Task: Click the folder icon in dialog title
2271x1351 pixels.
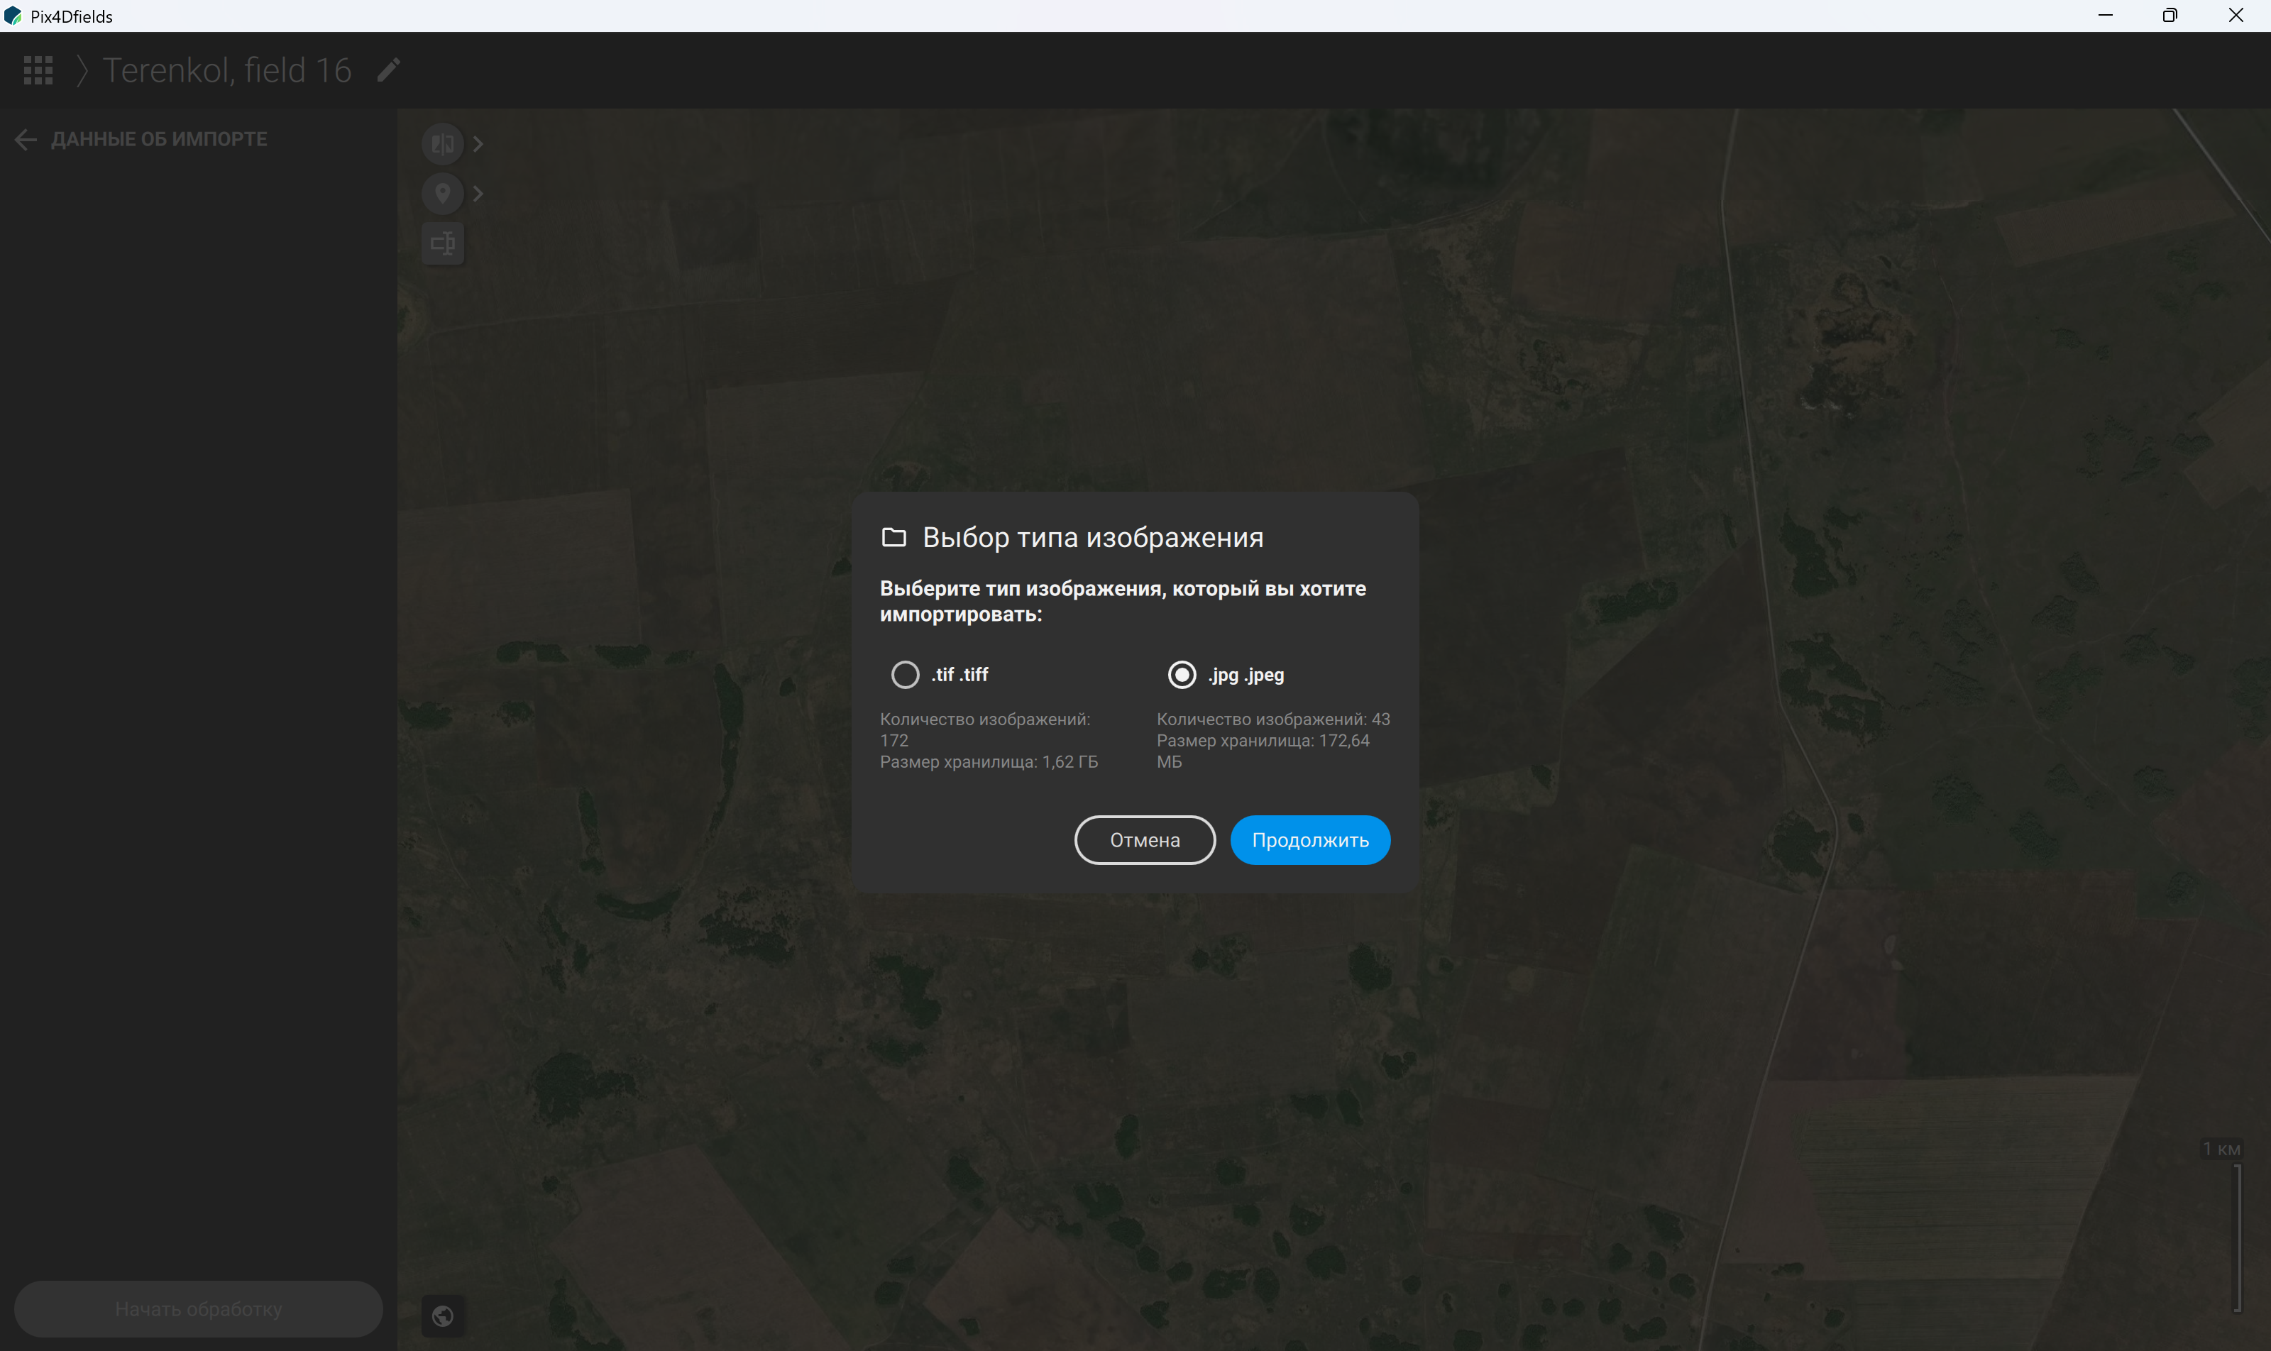Action: pos(894,537)
